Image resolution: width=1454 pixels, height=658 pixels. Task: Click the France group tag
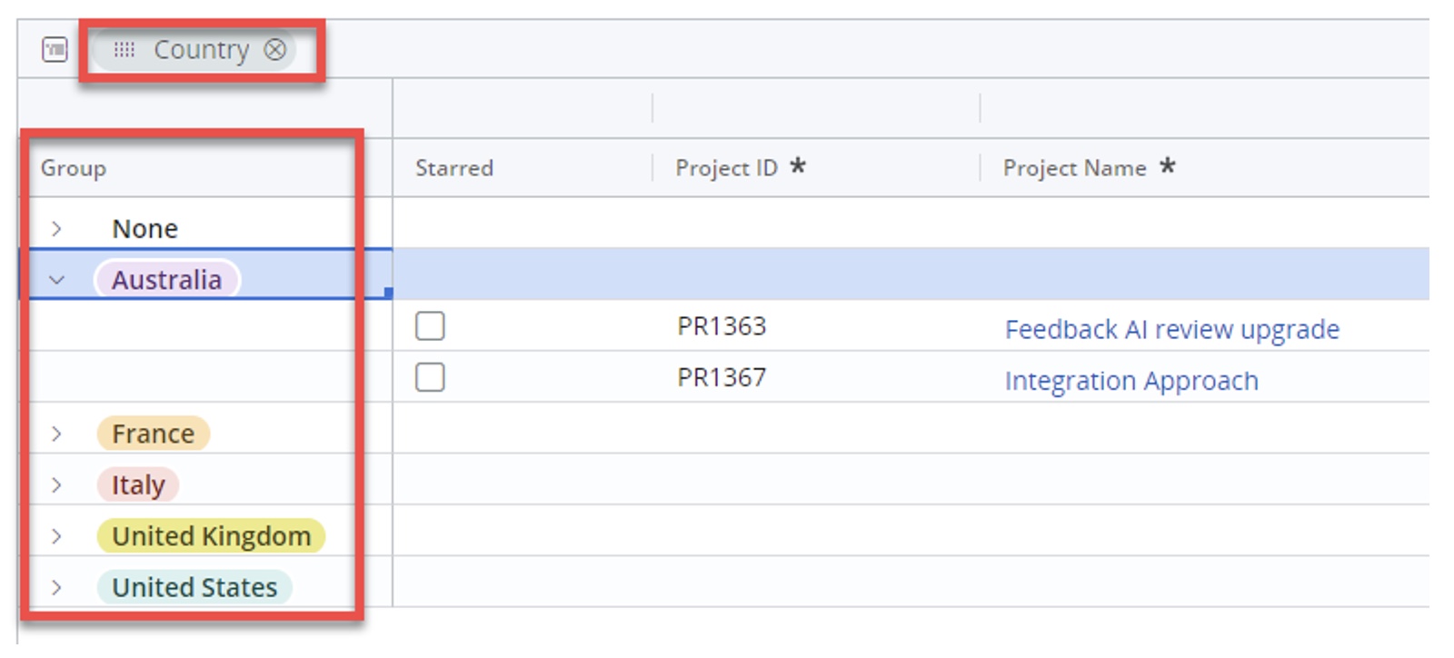(153, 434)
